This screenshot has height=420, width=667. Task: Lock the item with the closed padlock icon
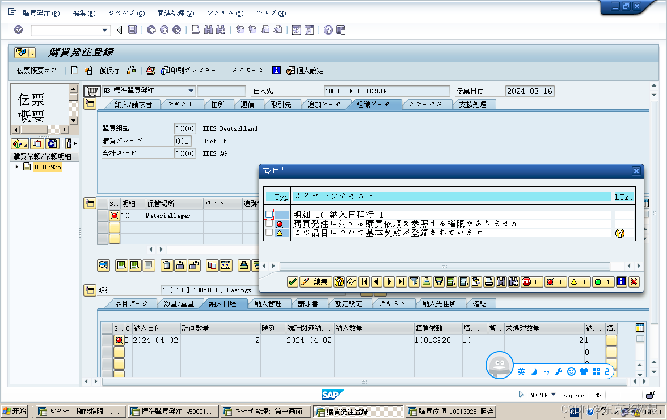point(180,266)
